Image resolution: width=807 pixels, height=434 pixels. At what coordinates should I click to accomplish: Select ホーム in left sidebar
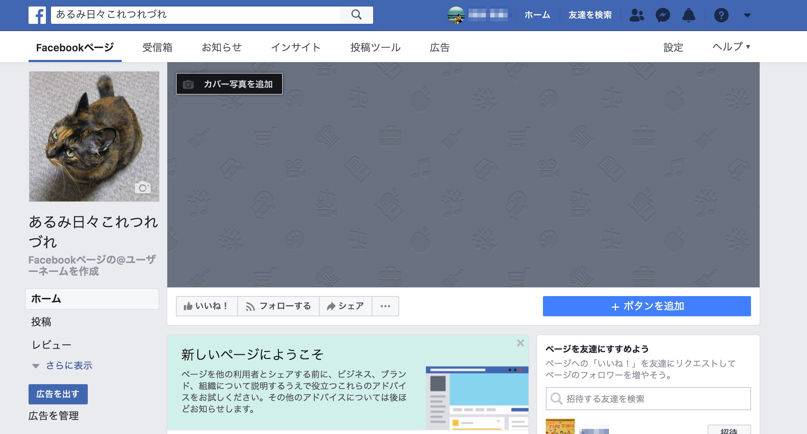(x=92, y=299)
